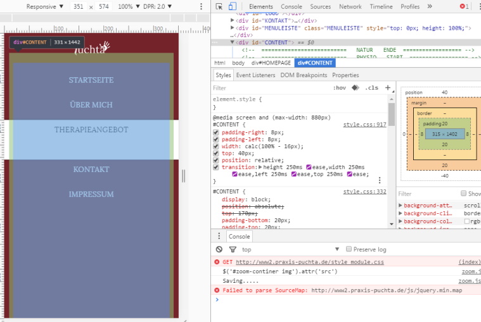481x322 pixels.
Task: Expand the MENULEISTE div node
Action: [232, 28]
